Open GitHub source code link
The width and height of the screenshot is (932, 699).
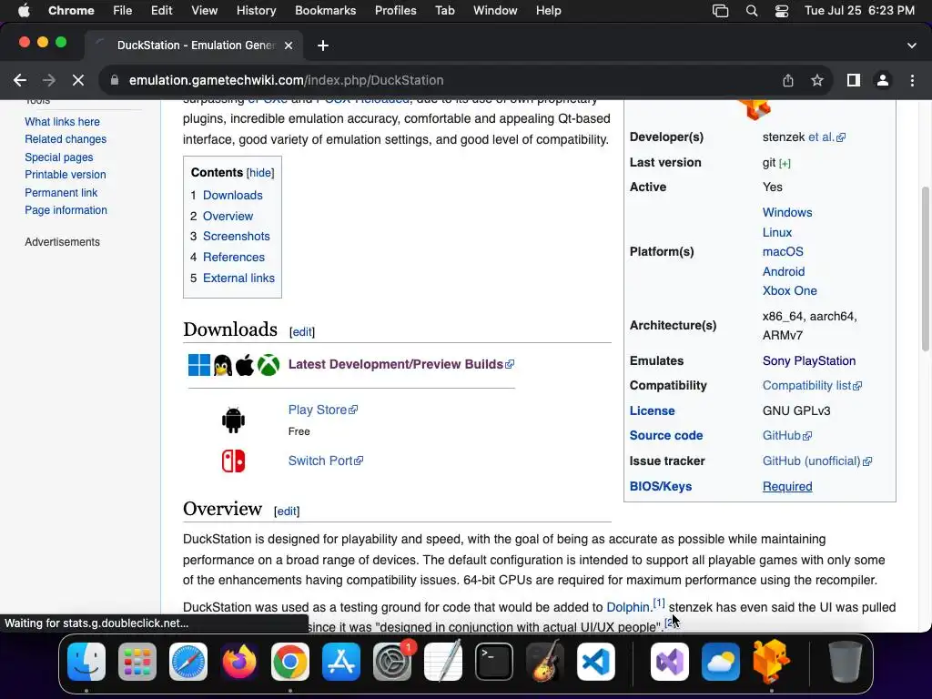click(787, 435)
